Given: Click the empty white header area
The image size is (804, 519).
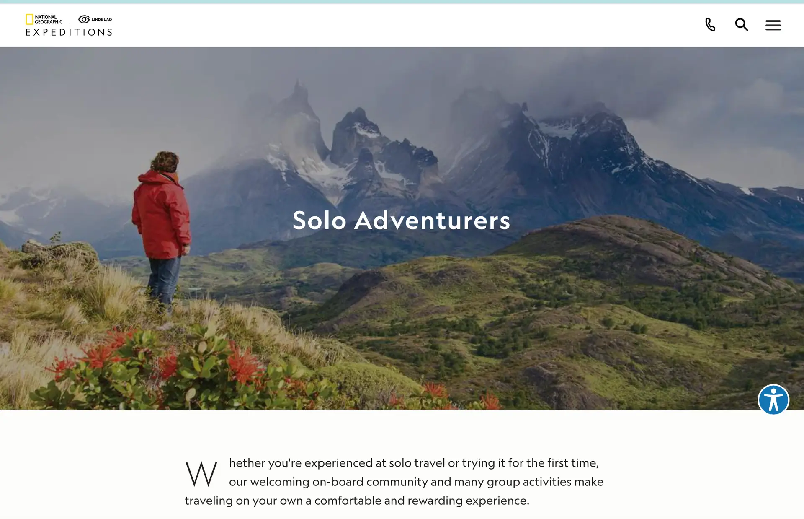Looking at the screenshot, I should click(x=402, y=25).
